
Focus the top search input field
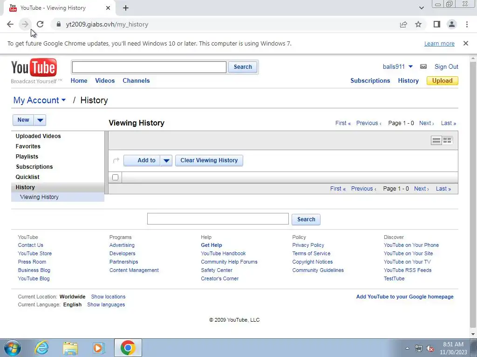[149, 67]
